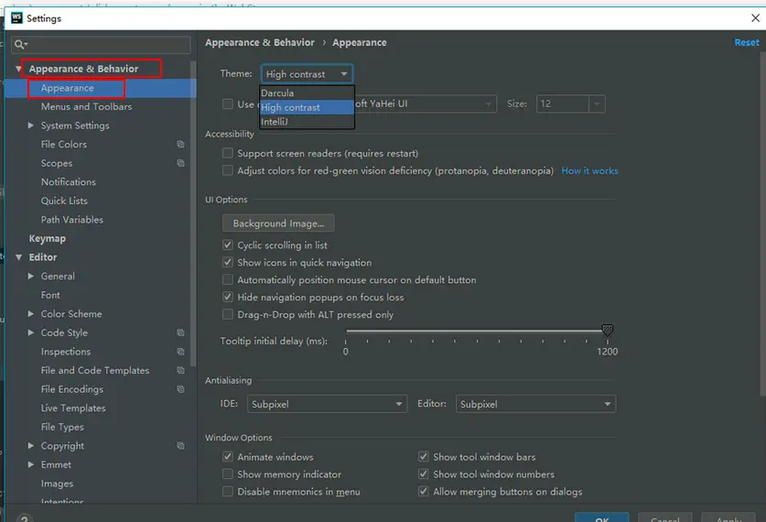
Task: Open Quick Lists settings
Action: point(64,201)
